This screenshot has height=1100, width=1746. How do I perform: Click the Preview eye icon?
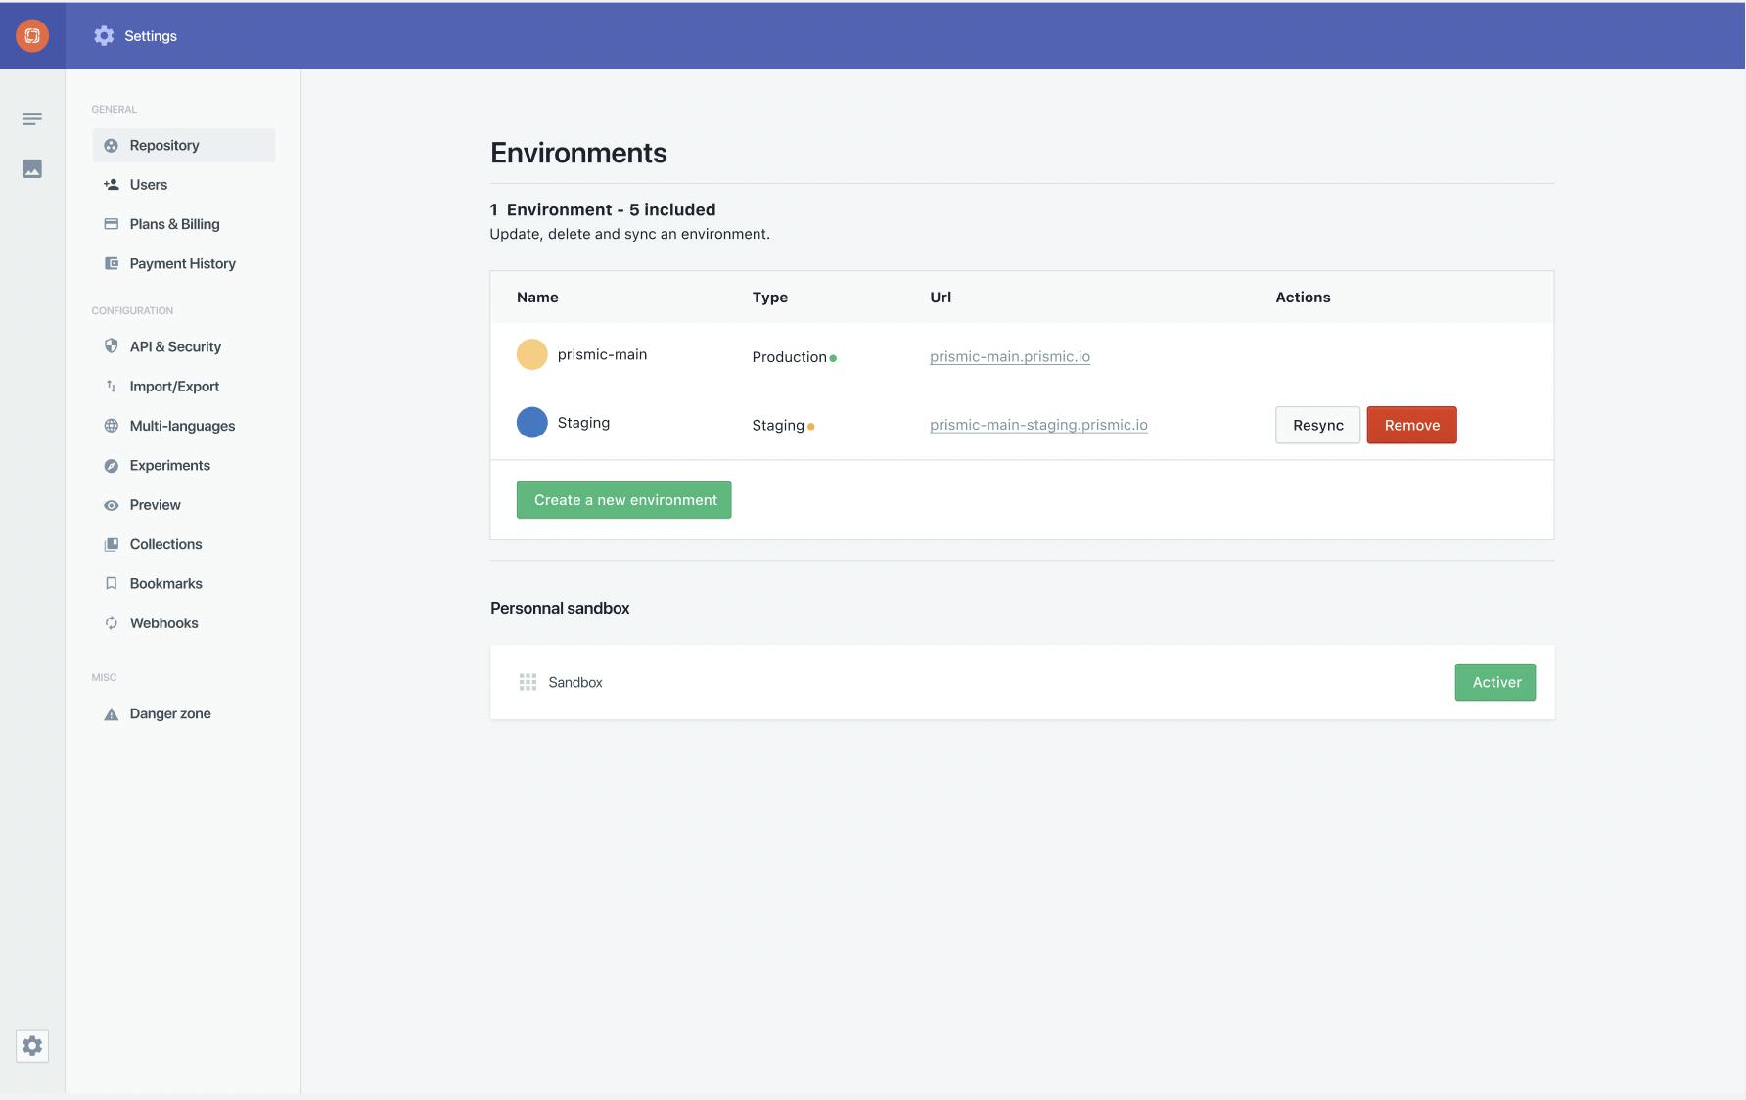click(112, 505)
